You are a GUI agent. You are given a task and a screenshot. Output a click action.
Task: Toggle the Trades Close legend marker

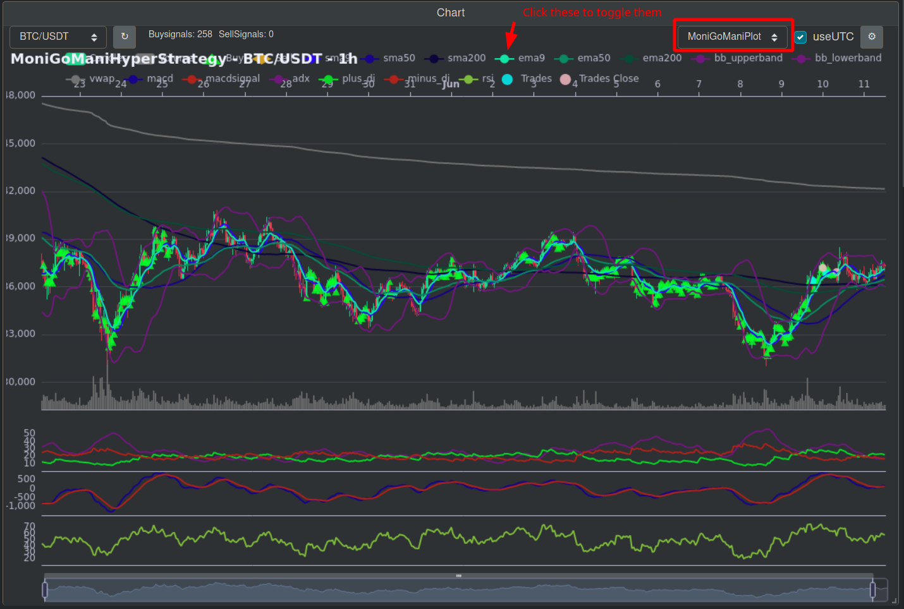pyautogui.click(x=599, y=79)
